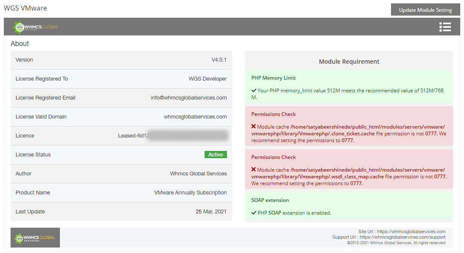This screenshot has width=464, height=253.
Task: Open the Support Url link in footer
Action: tap(402, 237)
